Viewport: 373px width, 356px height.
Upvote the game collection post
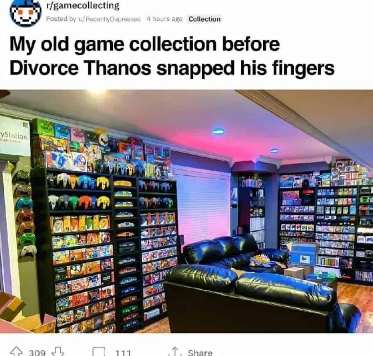(x=16, y=351)
